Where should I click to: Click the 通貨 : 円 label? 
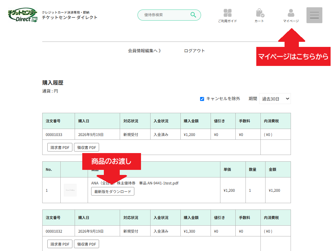click(x=50, y=91)
